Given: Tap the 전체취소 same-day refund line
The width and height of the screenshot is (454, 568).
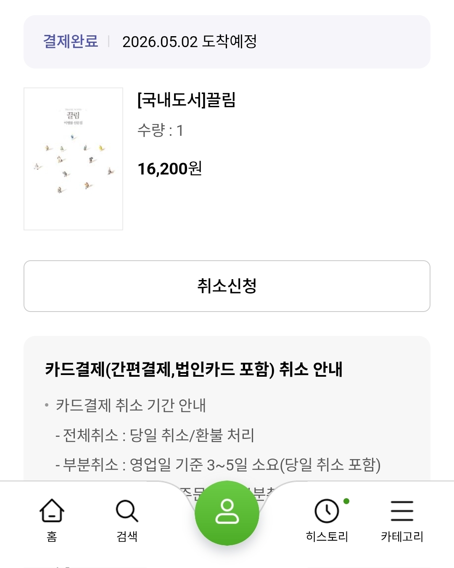Looking at the screenshot, I should pos(155,435).
